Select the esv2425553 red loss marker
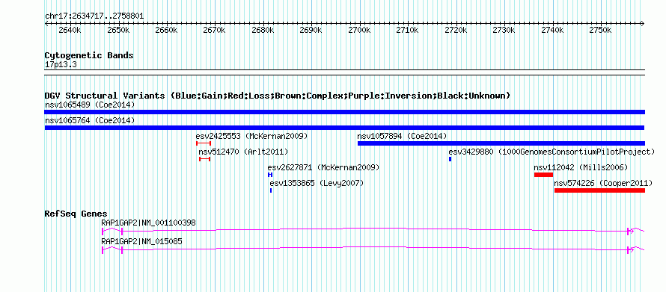 [204, 143]
